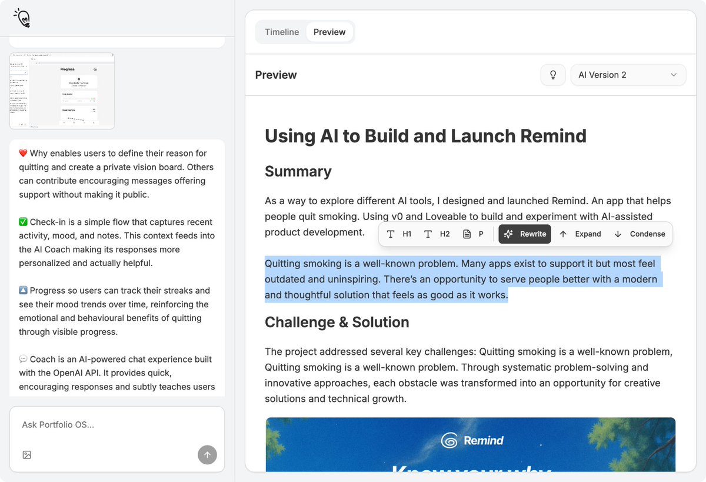Click the paragraph starting 'As a way to explore'
Viewport: 706px width, 482px height.
(x=468, y=217)
